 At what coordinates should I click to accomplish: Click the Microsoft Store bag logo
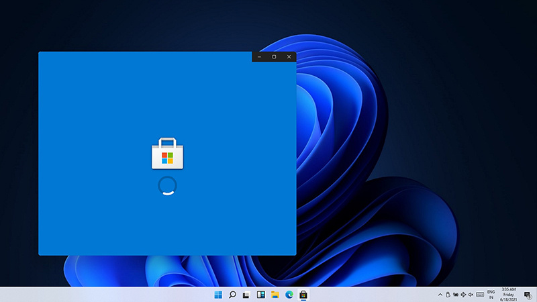167,154
